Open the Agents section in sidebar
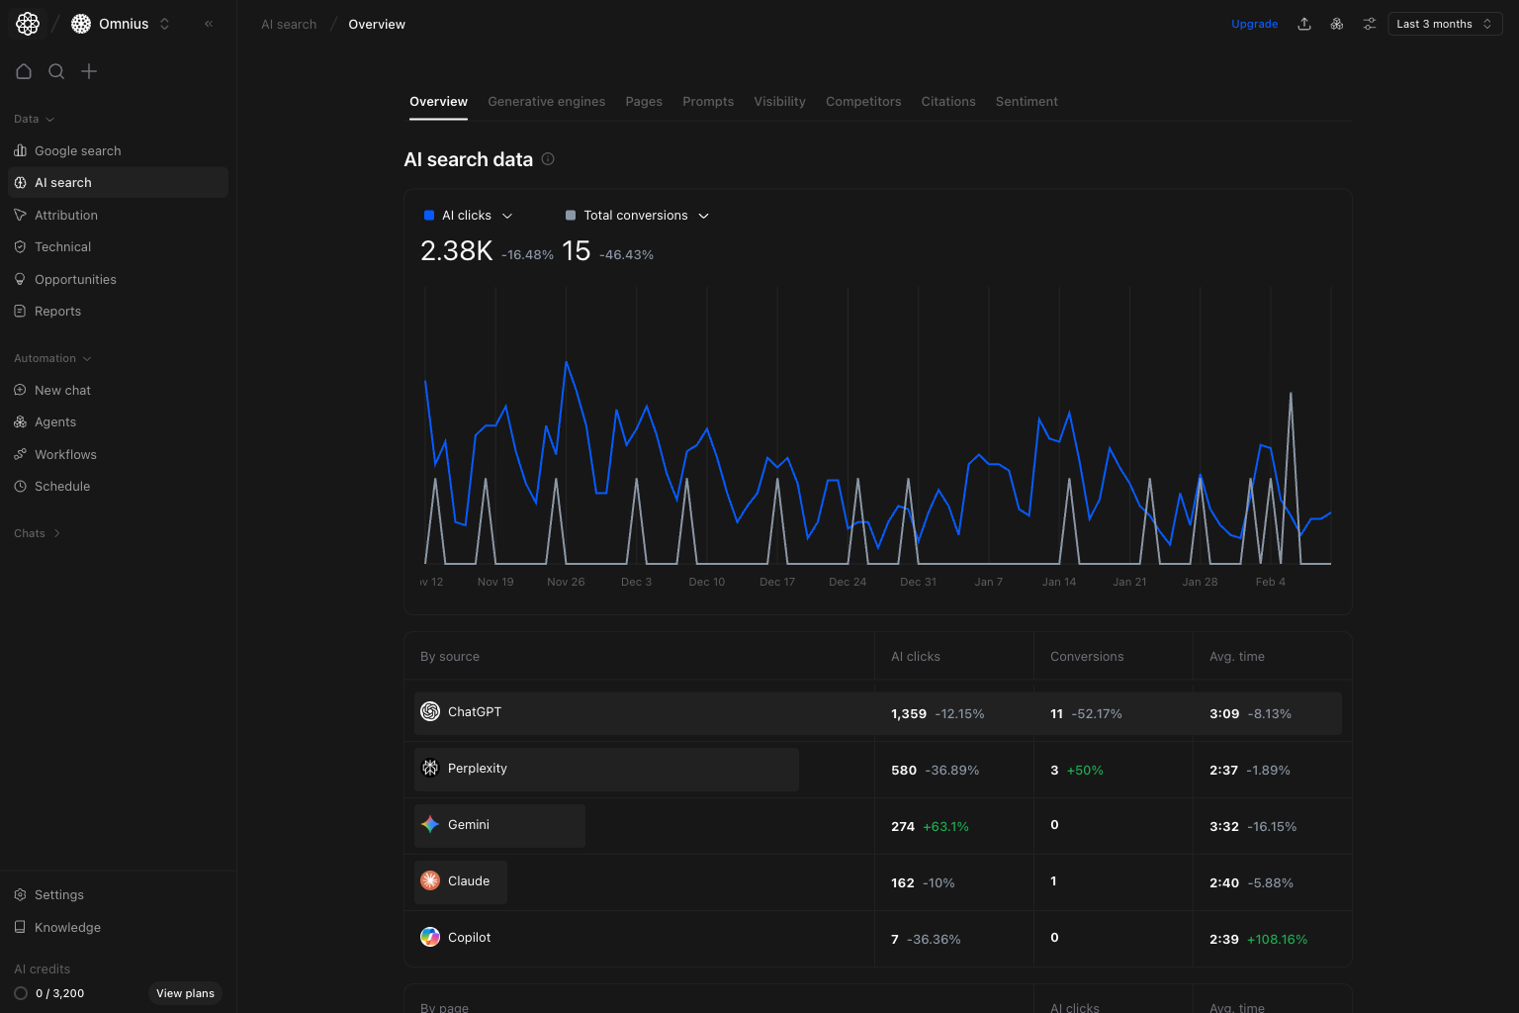This screenshot has height=1013, width=1519. click(55, 421)
